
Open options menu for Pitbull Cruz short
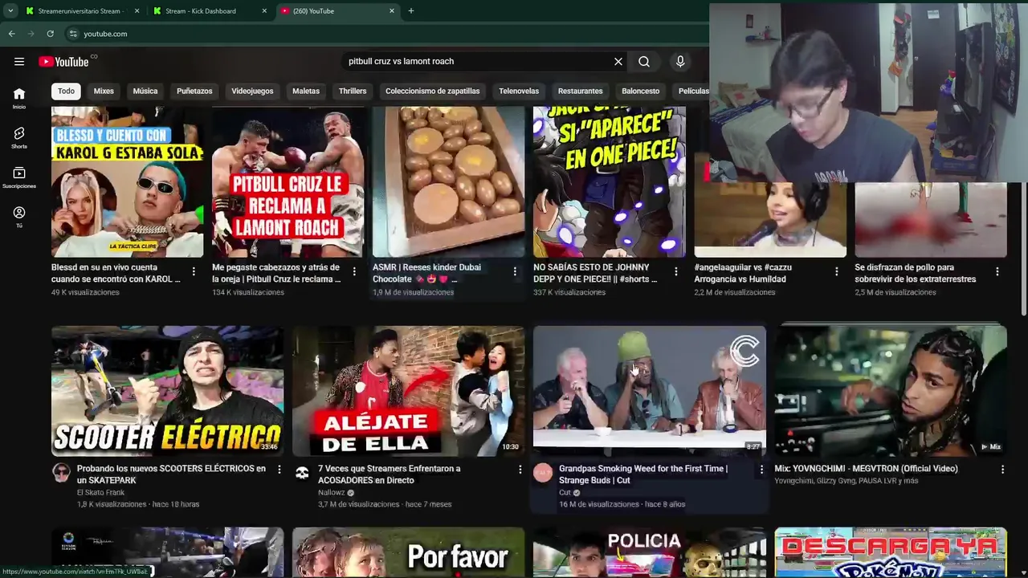(354, 272)
